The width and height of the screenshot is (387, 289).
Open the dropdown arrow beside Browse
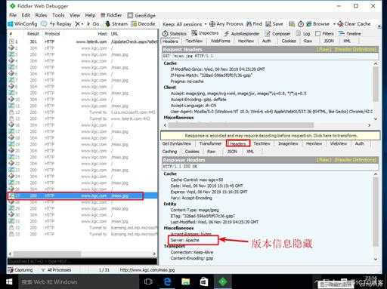(334, 24)
